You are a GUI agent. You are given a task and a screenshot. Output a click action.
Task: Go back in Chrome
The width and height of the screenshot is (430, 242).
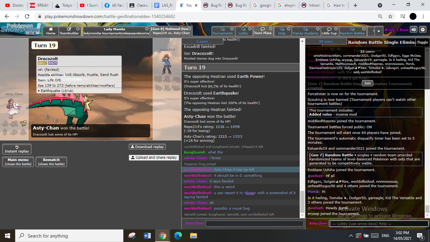tap(7, 16)
